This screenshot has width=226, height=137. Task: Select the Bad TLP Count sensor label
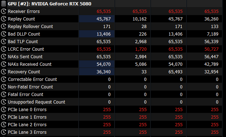pos(23,42)
